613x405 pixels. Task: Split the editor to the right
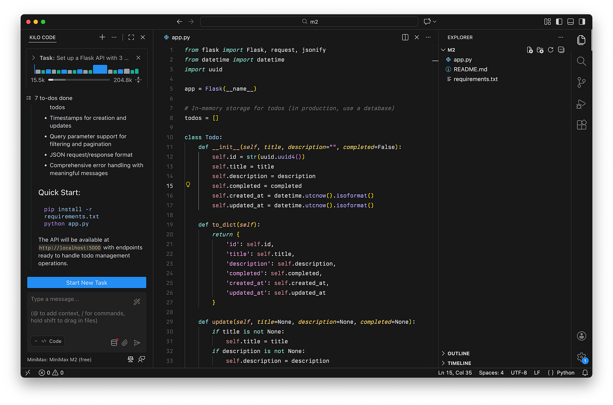tap(405, 37)
